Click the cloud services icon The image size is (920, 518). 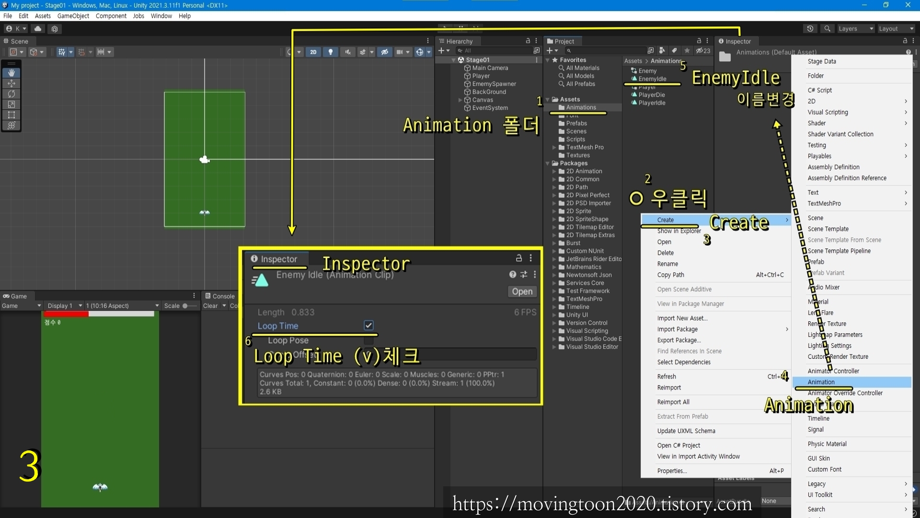tap(38, 29)
